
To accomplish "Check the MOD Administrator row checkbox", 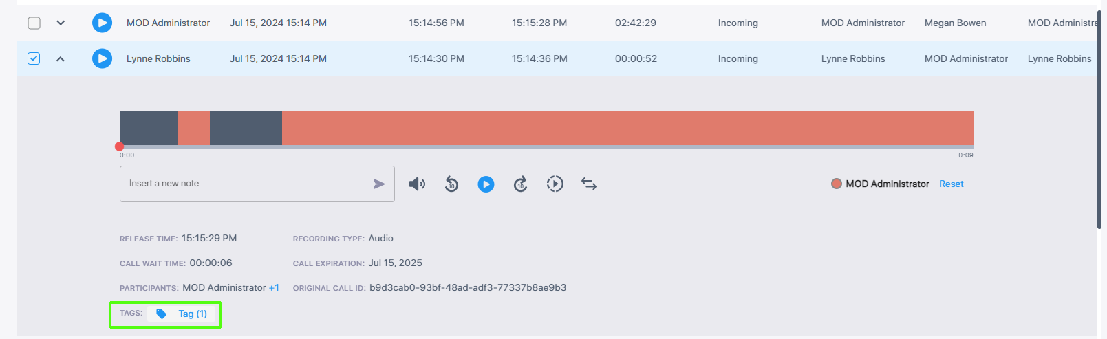I will [34, 23].
